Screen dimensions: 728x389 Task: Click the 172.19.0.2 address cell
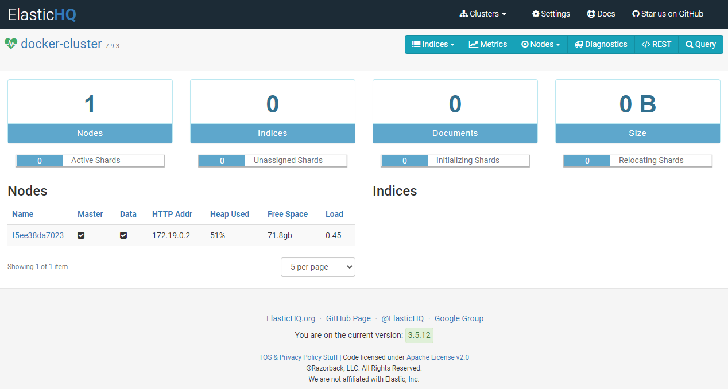click(171, 235)
